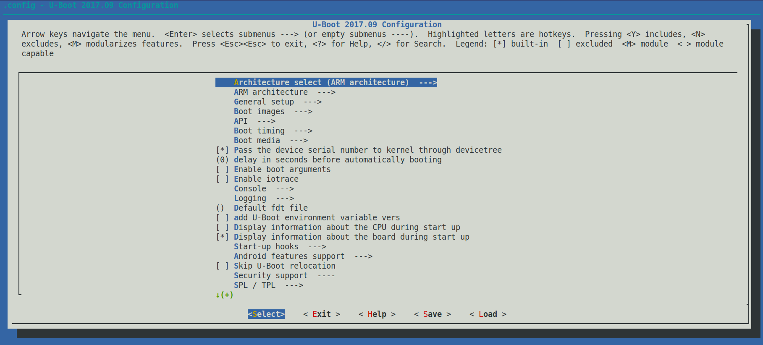Image resolution: width=763 pixels, height=345 pixels.
Task: Click the Load button
Action: pos(488,314)
